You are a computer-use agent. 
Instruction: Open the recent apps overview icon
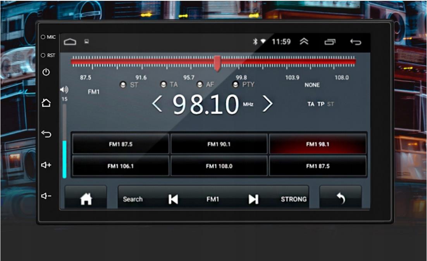330,42
